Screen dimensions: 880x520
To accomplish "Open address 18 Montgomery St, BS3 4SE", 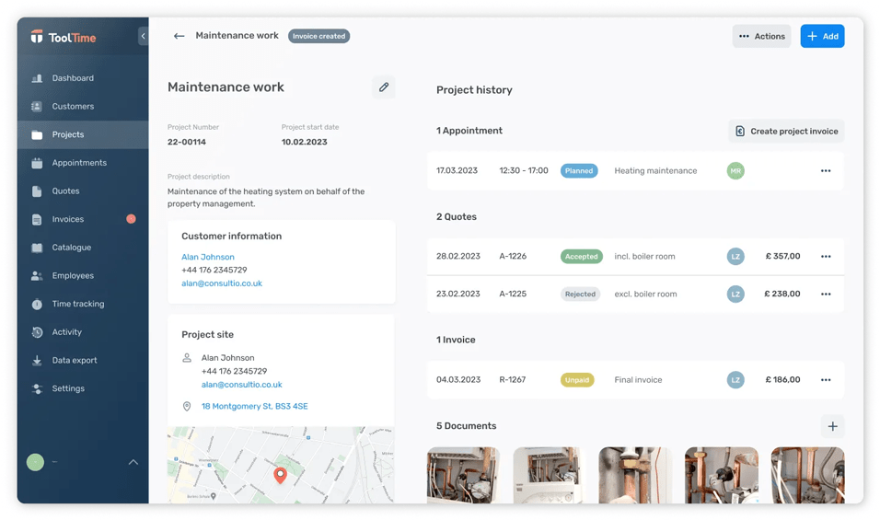I will [x=255, y=406].
